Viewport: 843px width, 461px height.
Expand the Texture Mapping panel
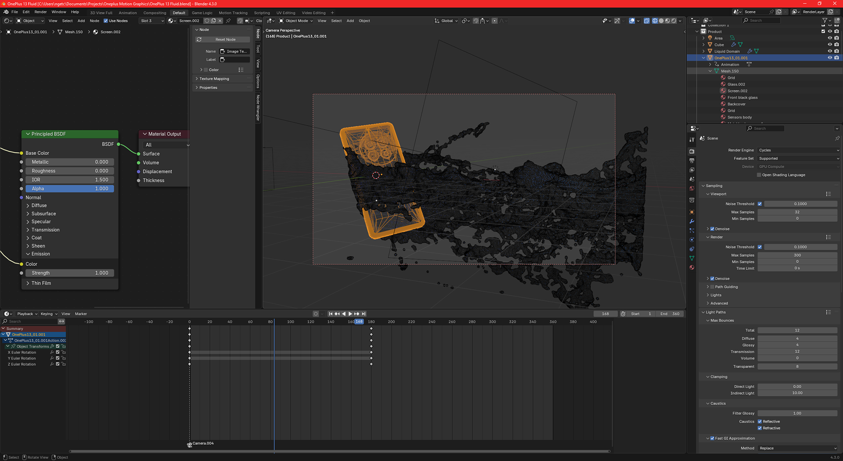(214, 79)
